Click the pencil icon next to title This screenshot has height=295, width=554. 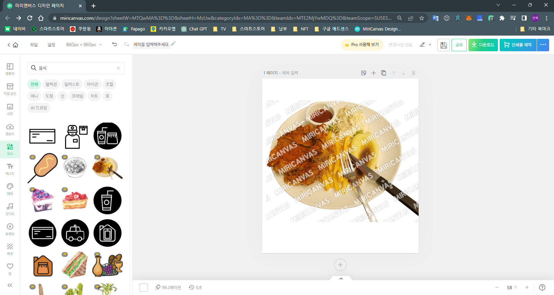173,43
